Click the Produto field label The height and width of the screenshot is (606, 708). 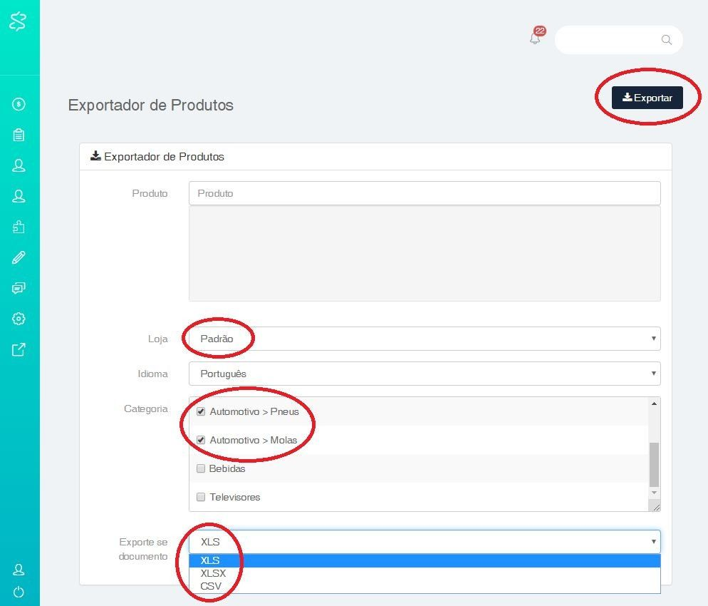click(150, 193)
